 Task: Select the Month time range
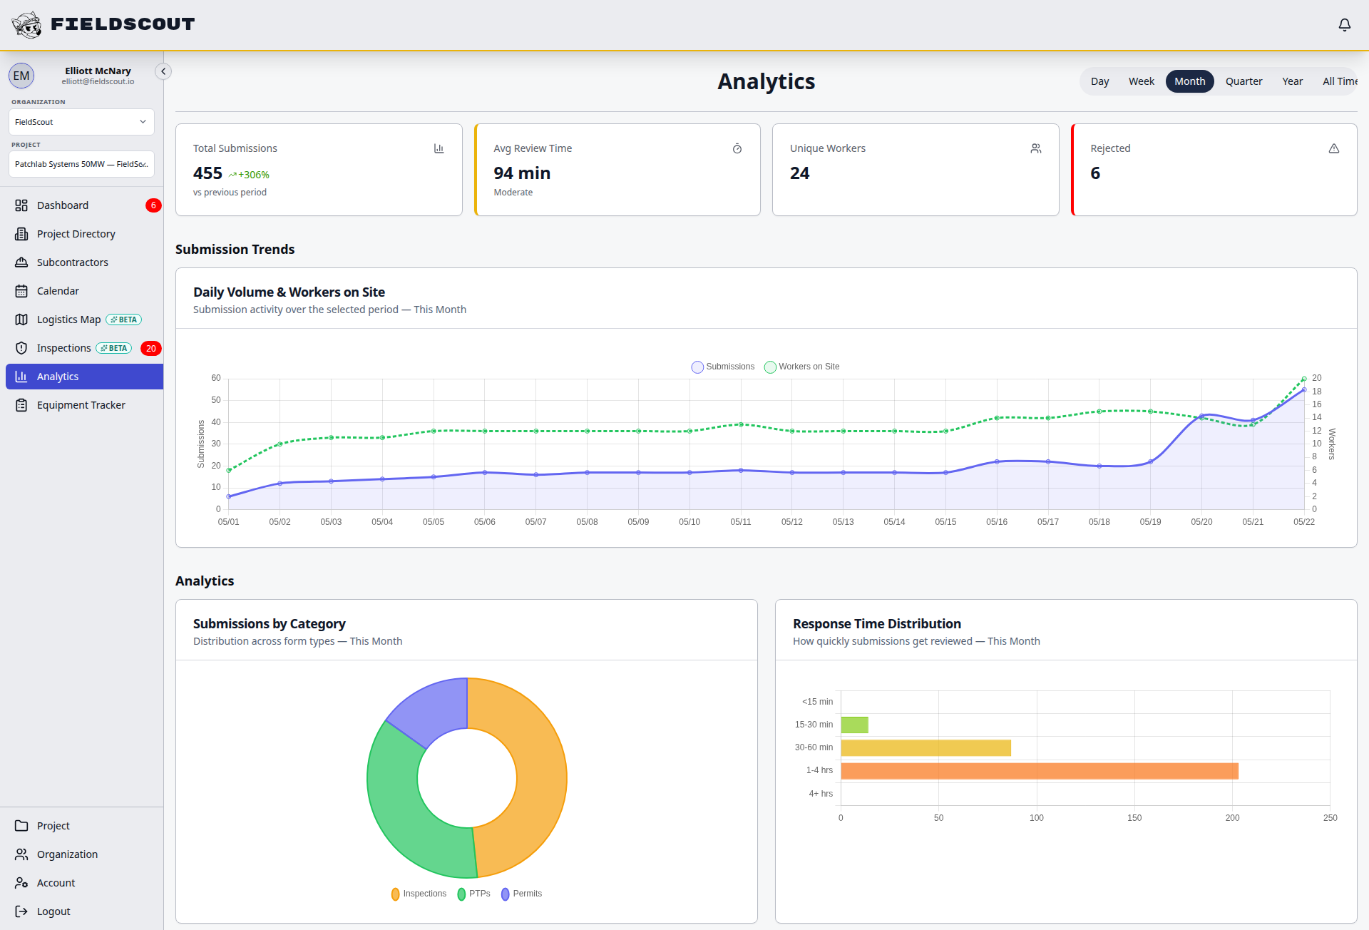[x=1189, y=81]
